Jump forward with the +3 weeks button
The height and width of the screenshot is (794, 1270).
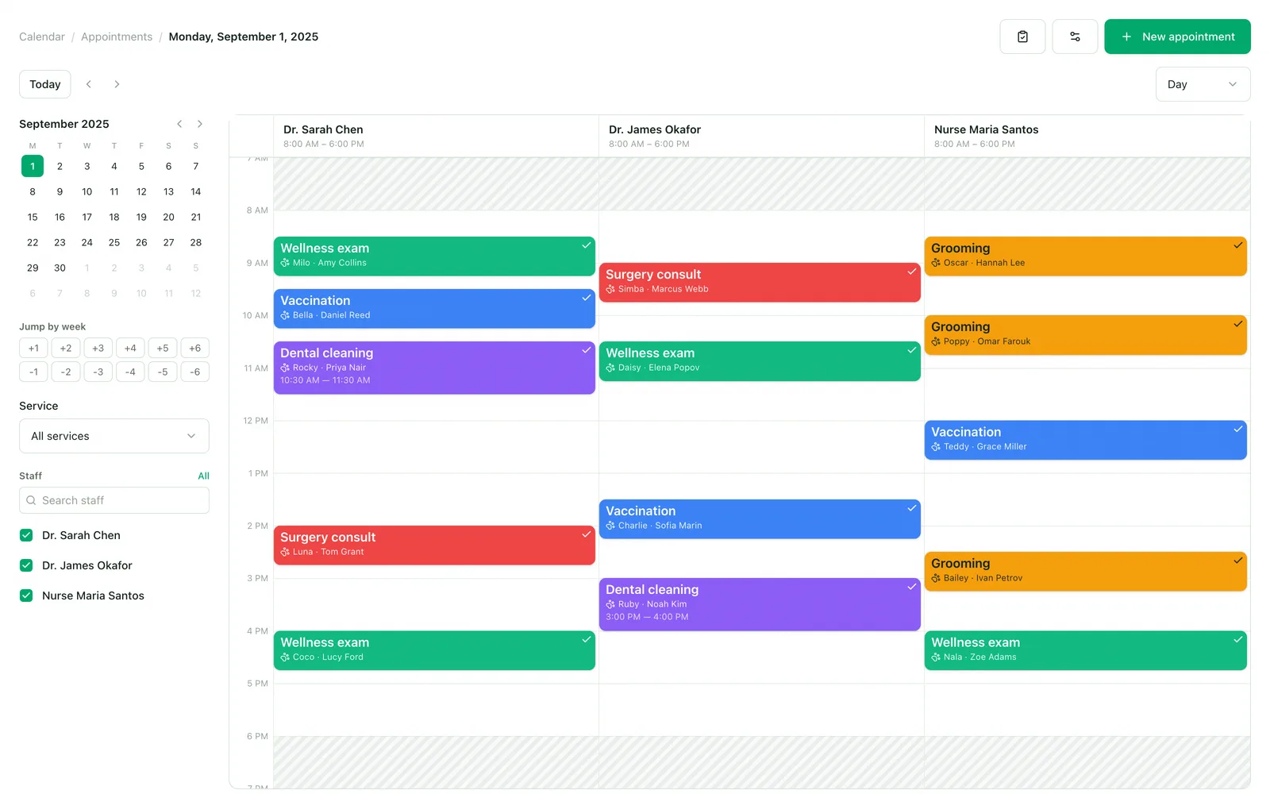pos(98,348)
